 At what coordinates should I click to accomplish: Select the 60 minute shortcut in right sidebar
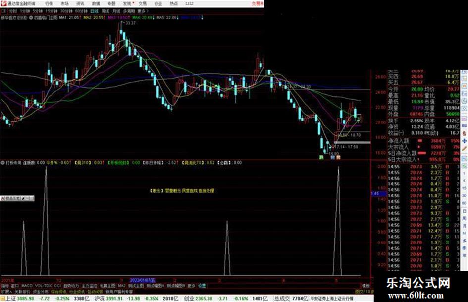(464, 203)
